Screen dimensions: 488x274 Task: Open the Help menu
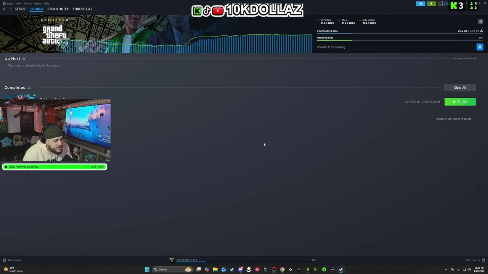pyautogui.click(x=47, y=3)
